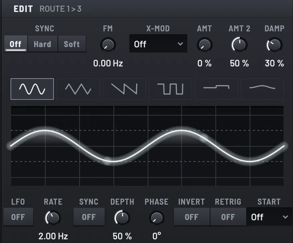The width and height of the screenshot is (293, 243).
Task: Click the FM knob
Action: pyautogui.click(x=108, y=45)
